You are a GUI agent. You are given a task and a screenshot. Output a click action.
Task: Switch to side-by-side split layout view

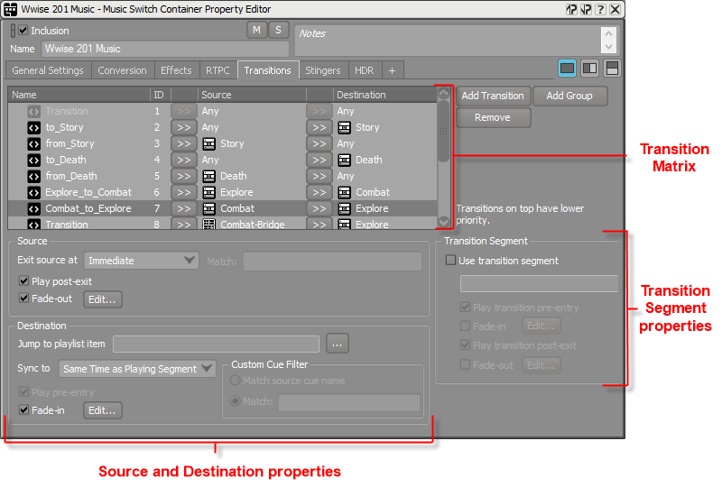point(589,69)
